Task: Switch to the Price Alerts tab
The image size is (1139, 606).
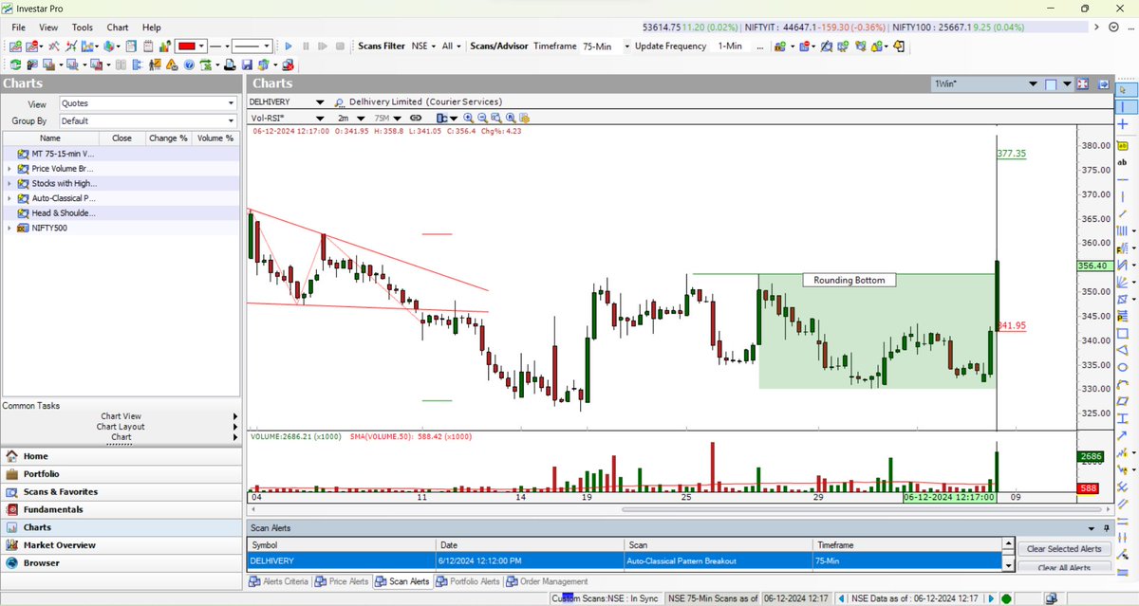Action: pos(342,581)
